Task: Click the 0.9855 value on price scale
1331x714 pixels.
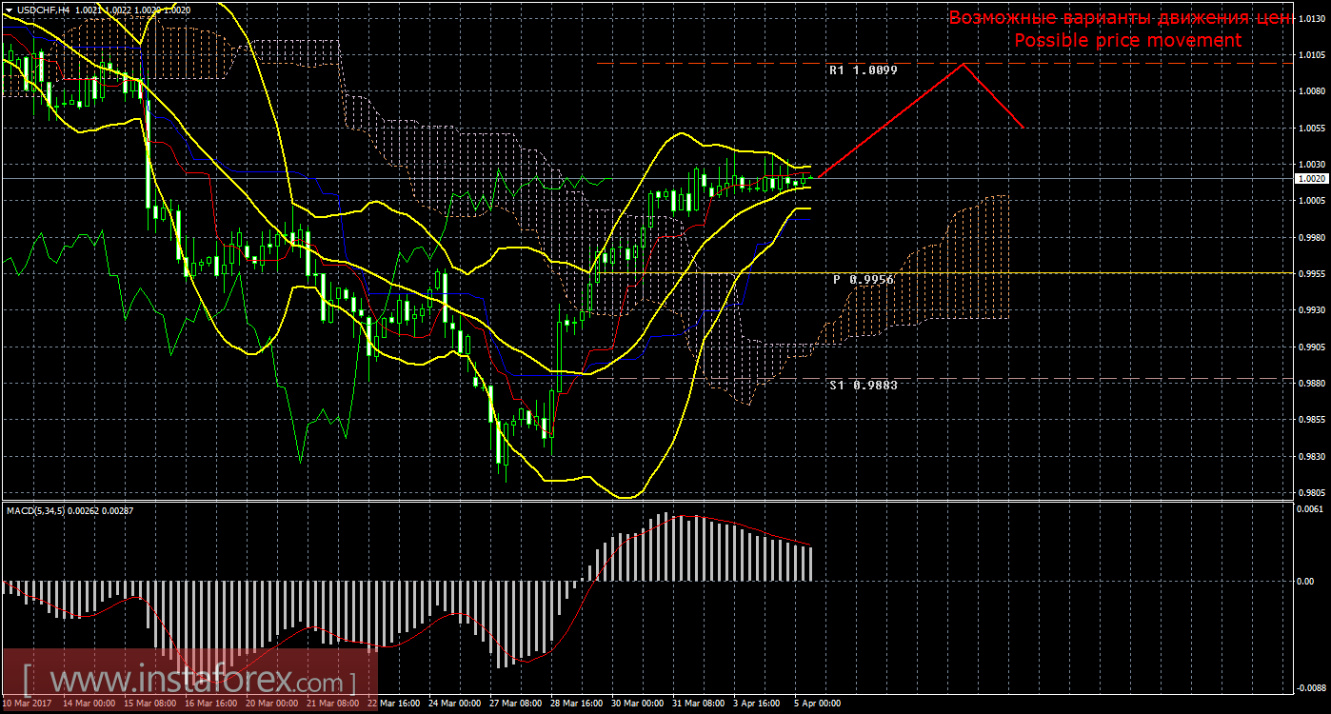Action: tap(1311, 420)
